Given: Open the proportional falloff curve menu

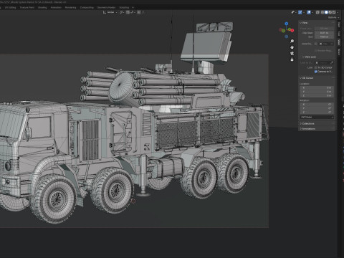Looking at the screenshot, I should coord(143,12).
